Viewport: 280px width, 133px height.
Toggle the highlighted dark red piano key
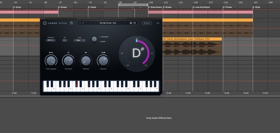[77, 84]
